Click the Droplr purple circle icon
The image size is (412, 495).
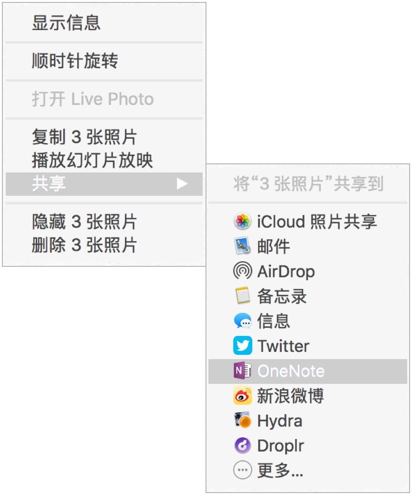[x=242, y=445]
